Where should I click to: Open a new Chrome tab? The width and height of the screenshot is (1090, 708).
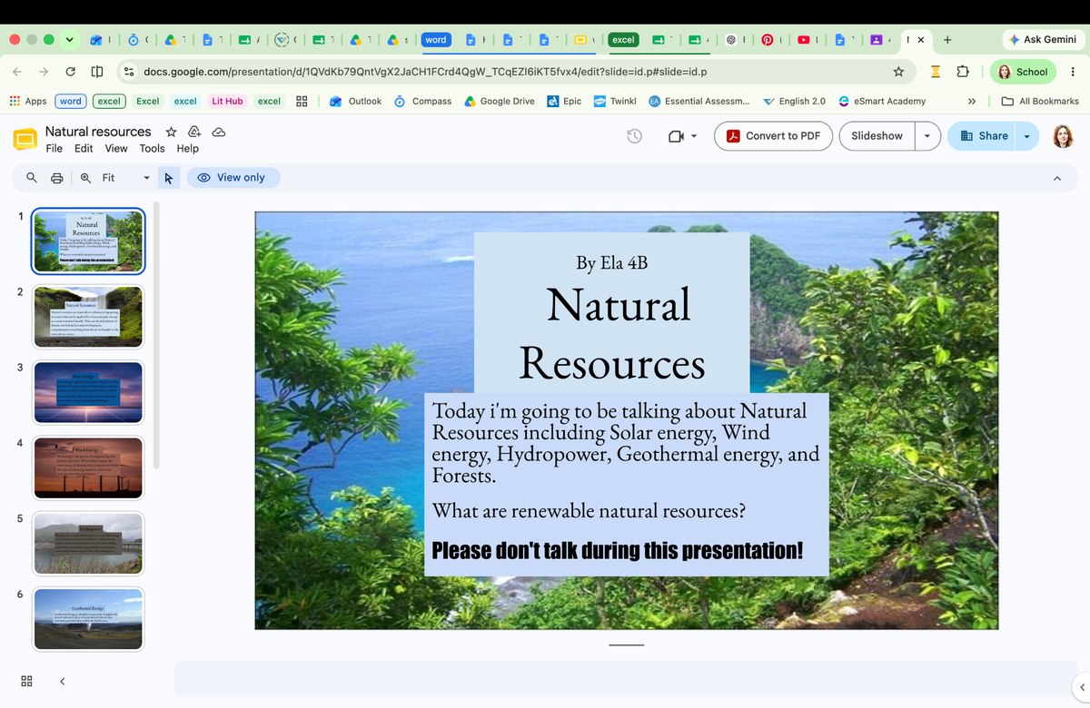[x=947, y=40]
